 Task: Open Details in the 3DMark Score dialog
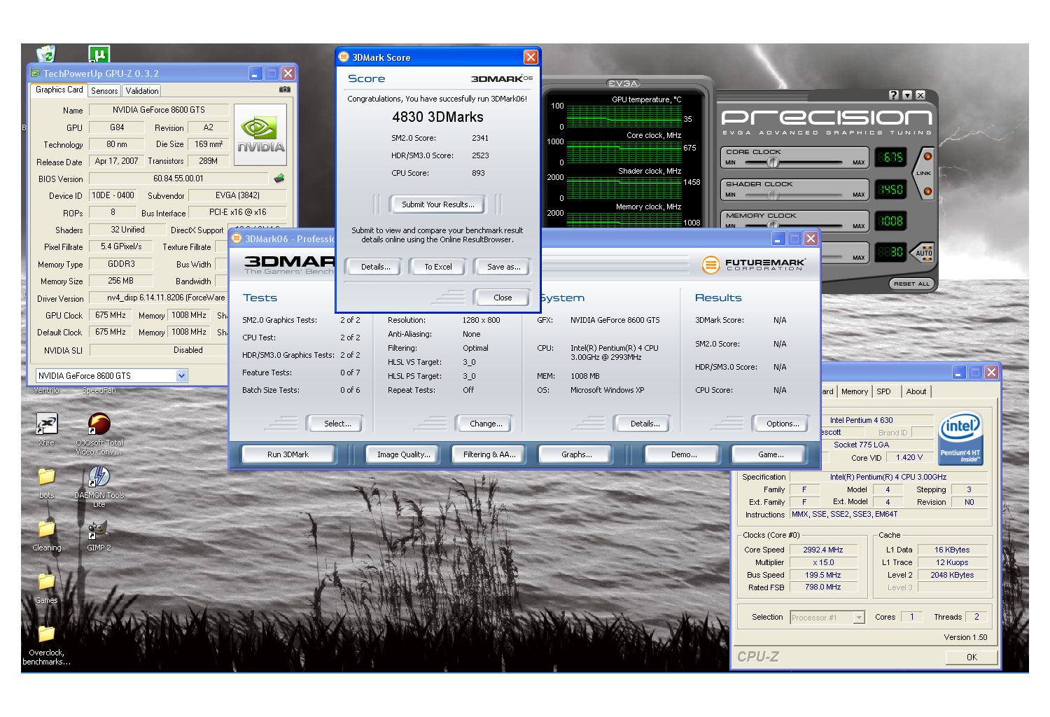tap(376, 267)
